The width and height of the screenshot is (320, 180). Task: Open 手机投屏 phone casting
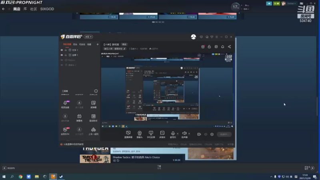tap(151, 134)
